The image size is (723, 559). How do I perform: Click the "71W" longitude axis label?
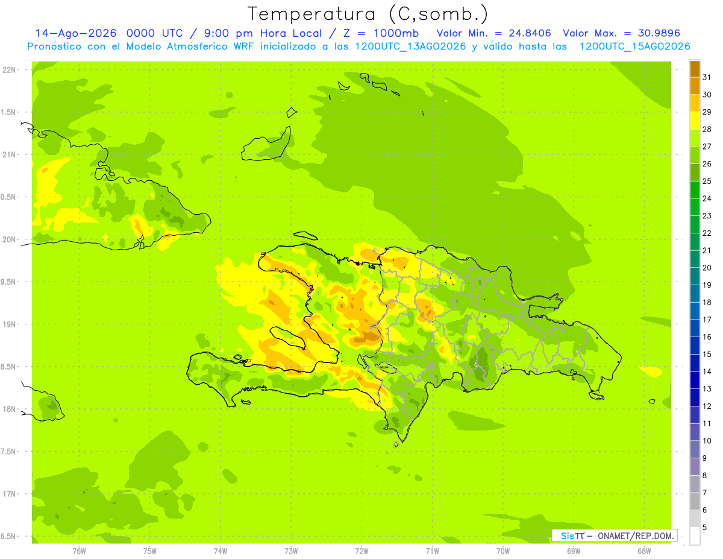point(432,551)
